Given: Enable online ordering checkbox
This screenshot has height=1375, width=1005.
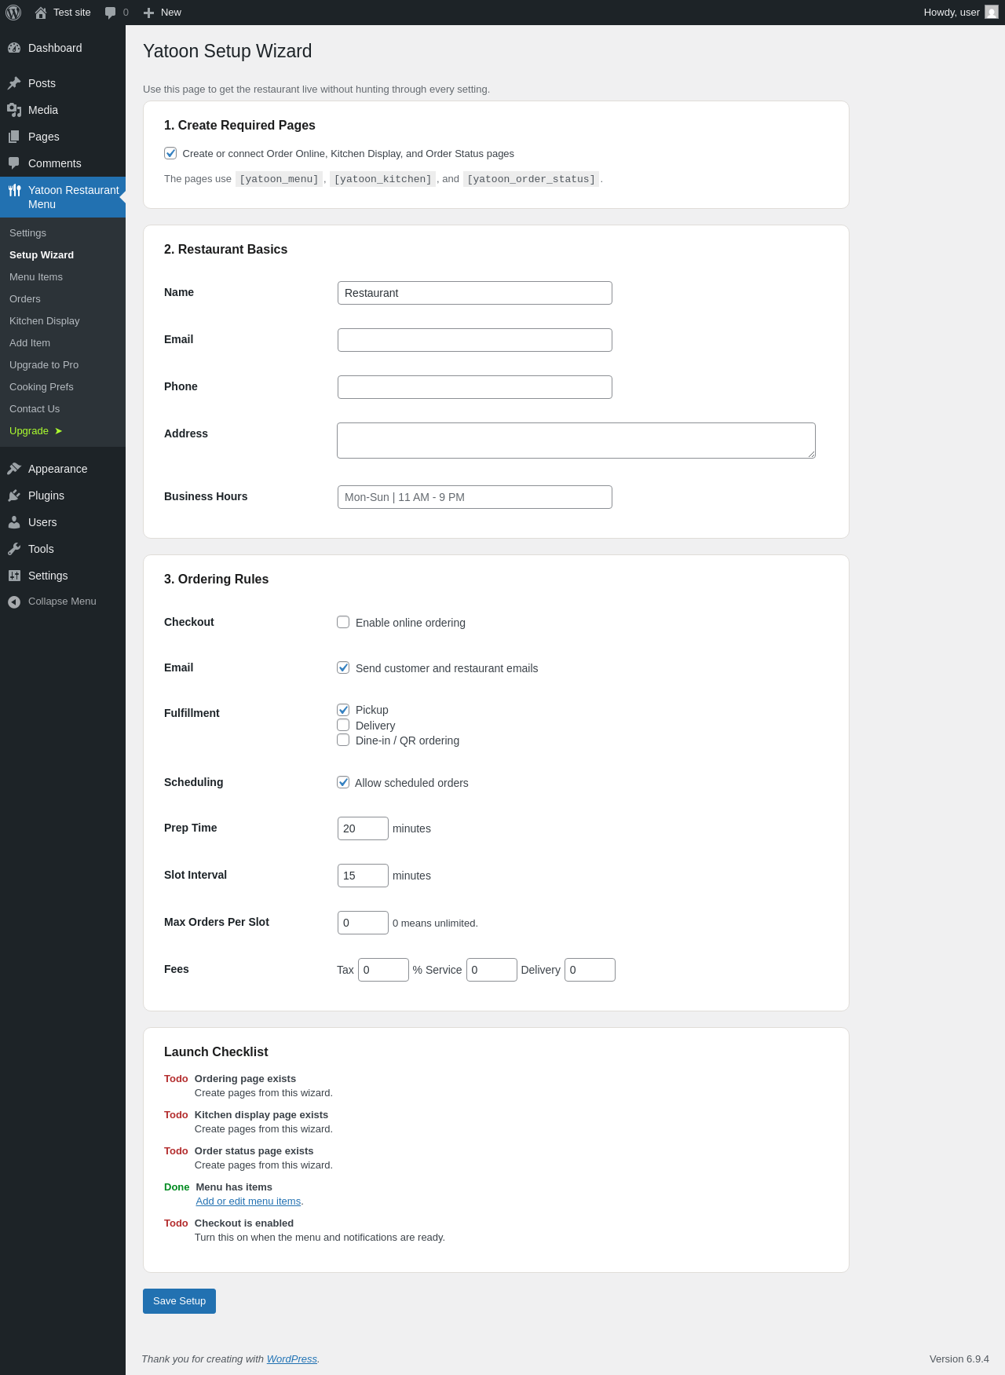Looking at the screenshot, I should (x=343, y=622).
